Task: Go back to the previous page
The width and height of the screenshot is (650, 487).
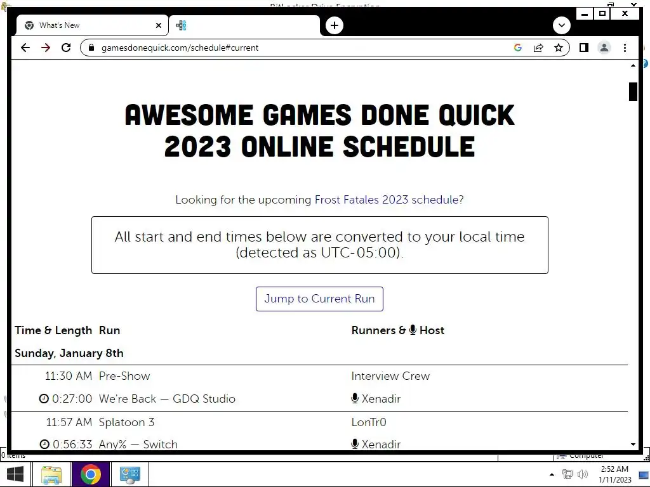Action: (25, 48)
